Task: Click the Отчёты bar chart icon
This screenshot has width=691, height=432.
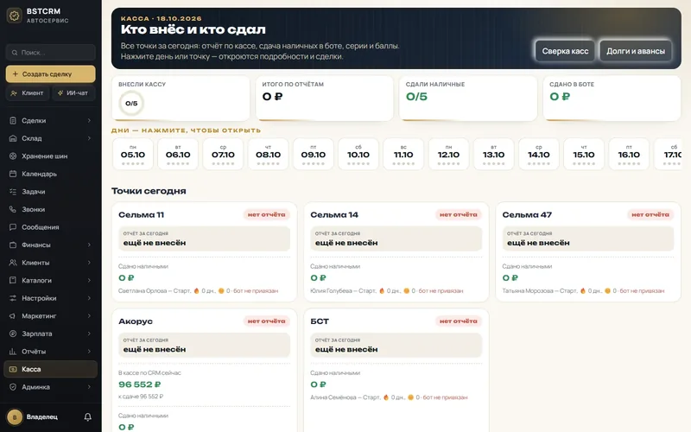Action: pos(13,352)
